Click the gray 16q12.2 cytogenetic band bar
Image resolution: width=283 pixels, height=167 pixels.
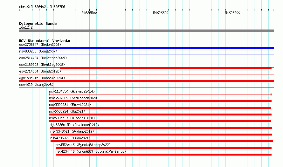click(146, 31)
